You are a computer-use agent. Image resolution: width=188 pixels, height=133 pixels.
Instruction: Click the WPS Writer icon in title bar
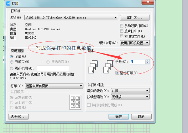pos(8,3)
